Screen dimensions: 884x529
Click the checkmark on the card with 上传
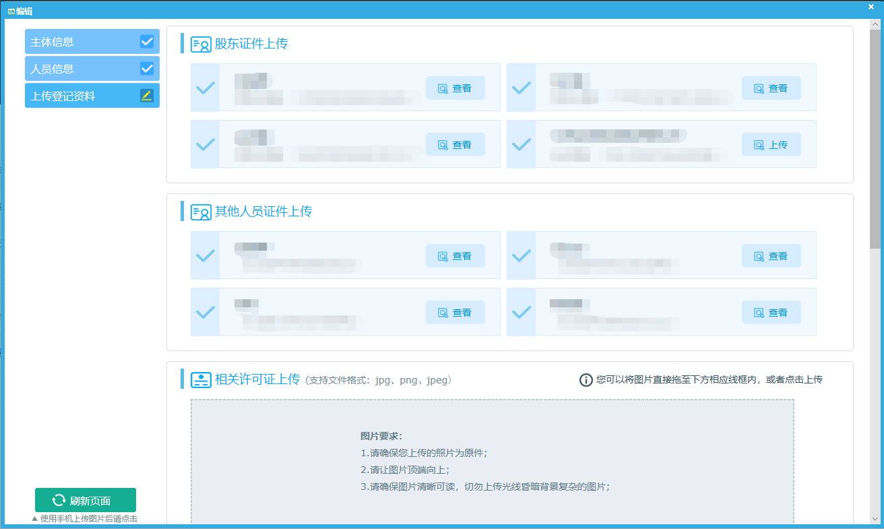coord(522,144)
